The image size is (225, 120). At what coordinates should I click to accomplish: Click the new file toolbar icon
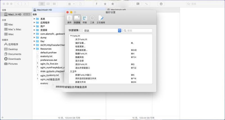click(x=80, y=4)
